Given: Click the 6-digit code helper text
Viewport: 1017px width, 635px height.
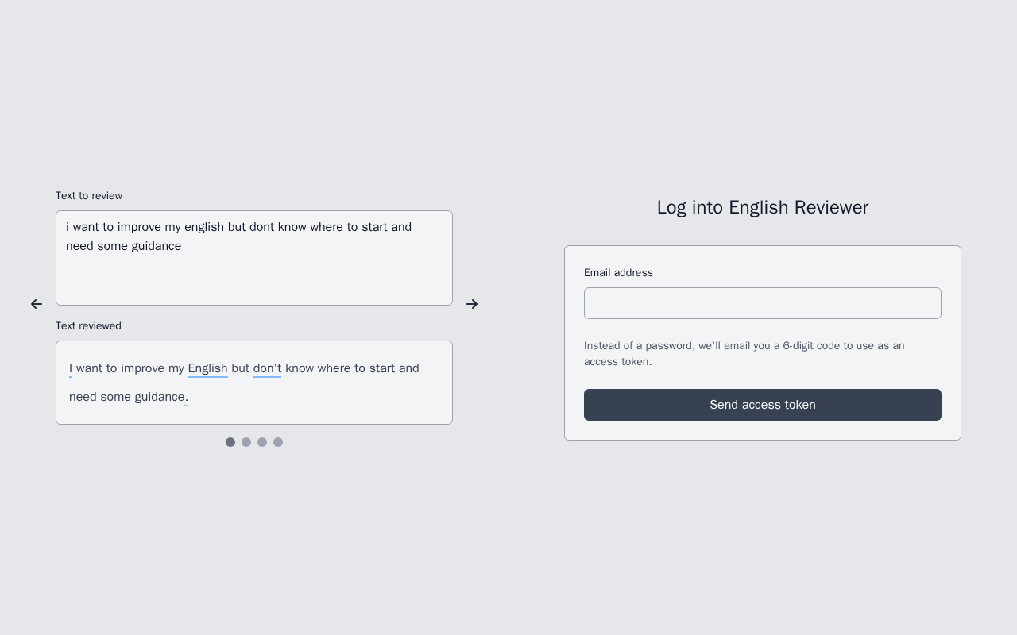Looking at the screenshot, I should 744,353.
